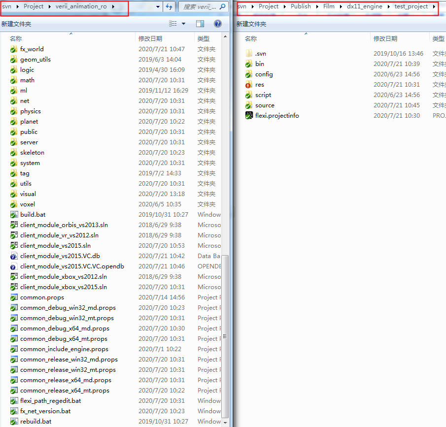Select the build.bat file icon
The height and width of the screenshot is (427, 446).
click(14, 215)
